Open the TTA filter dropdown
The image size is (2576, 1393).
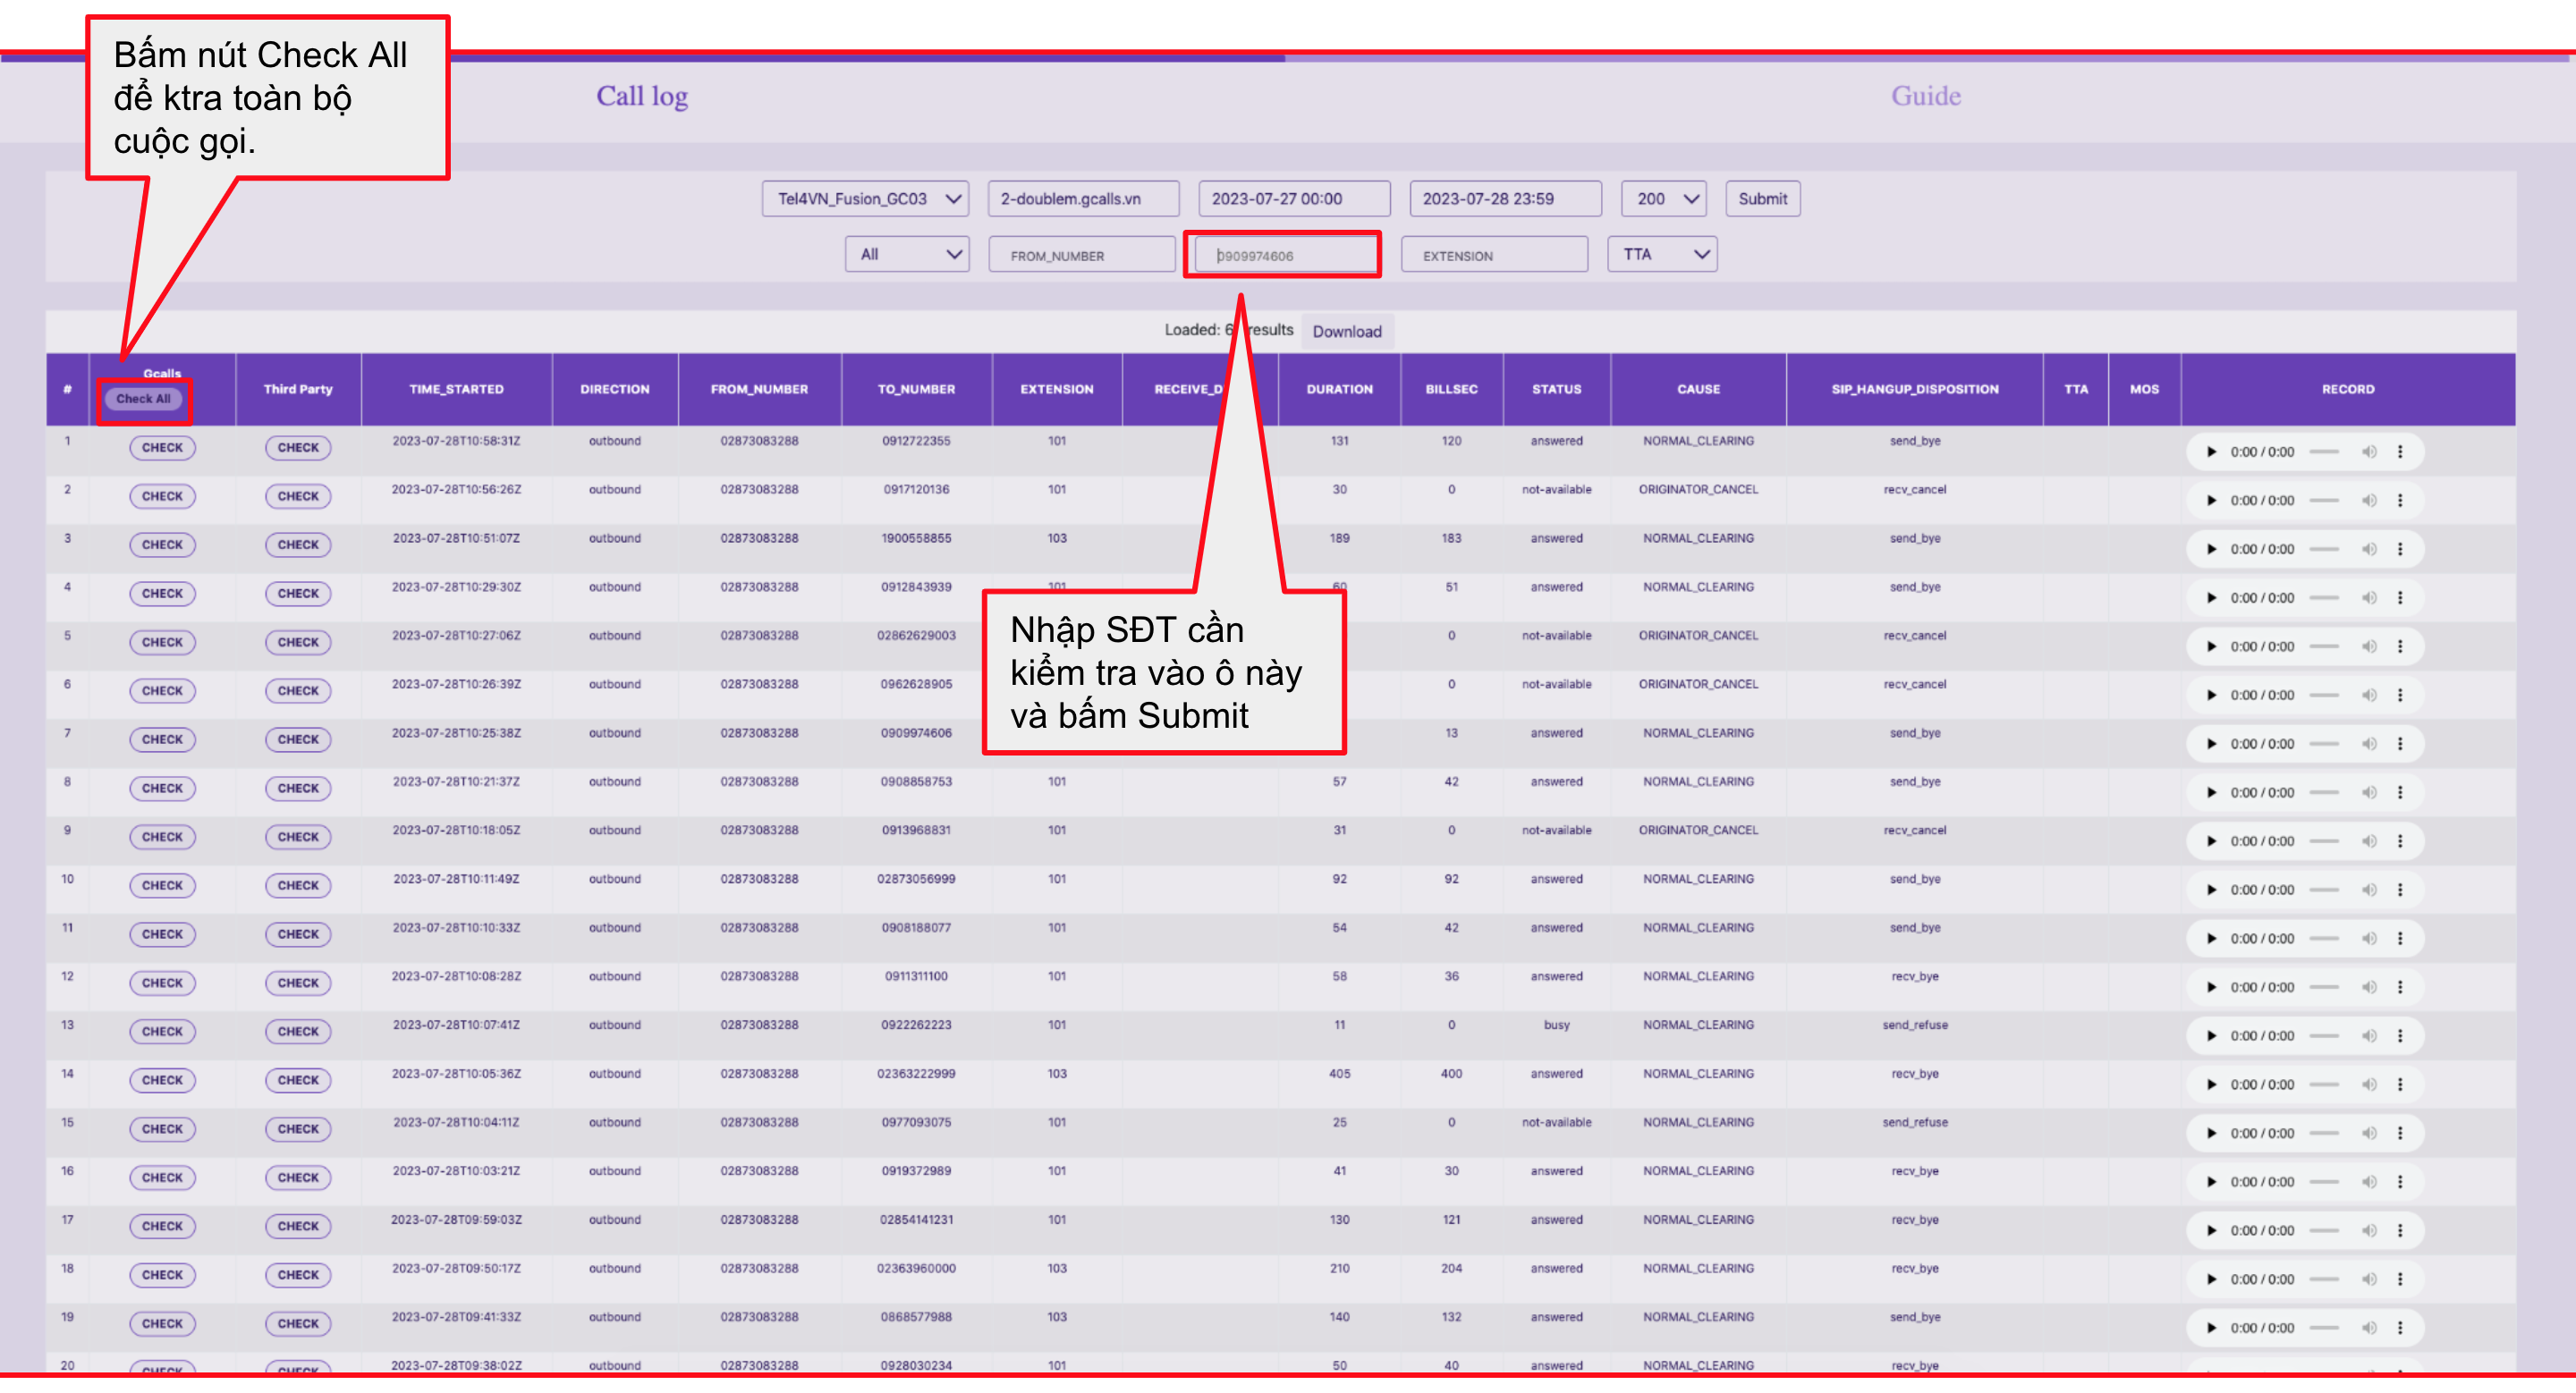pos(1662,255)
